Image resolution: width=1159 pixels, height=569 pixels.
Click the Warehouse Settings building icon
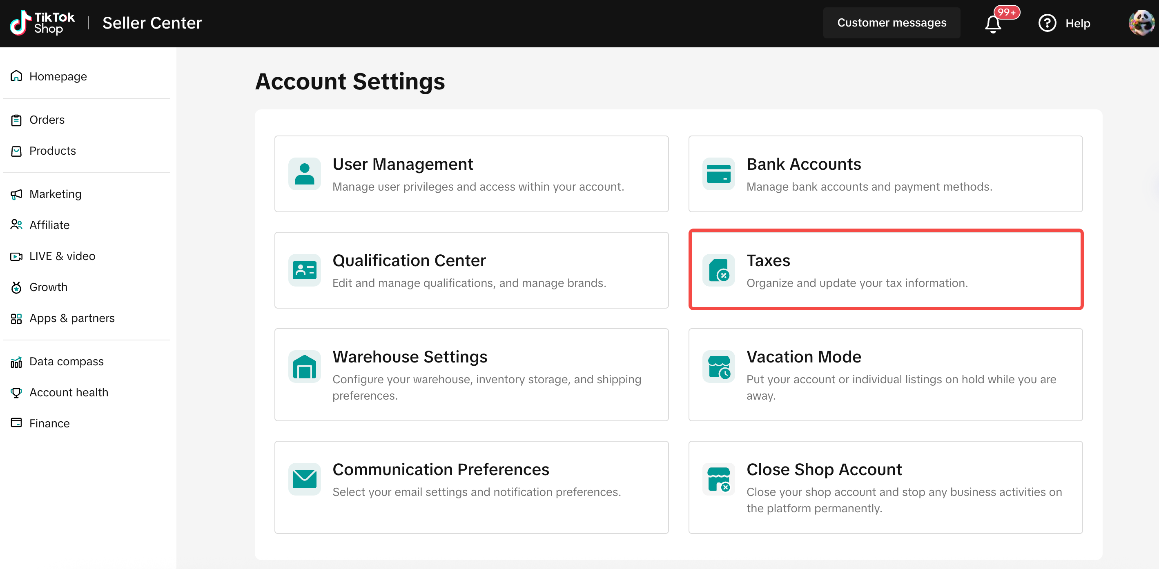click(305, 366)
